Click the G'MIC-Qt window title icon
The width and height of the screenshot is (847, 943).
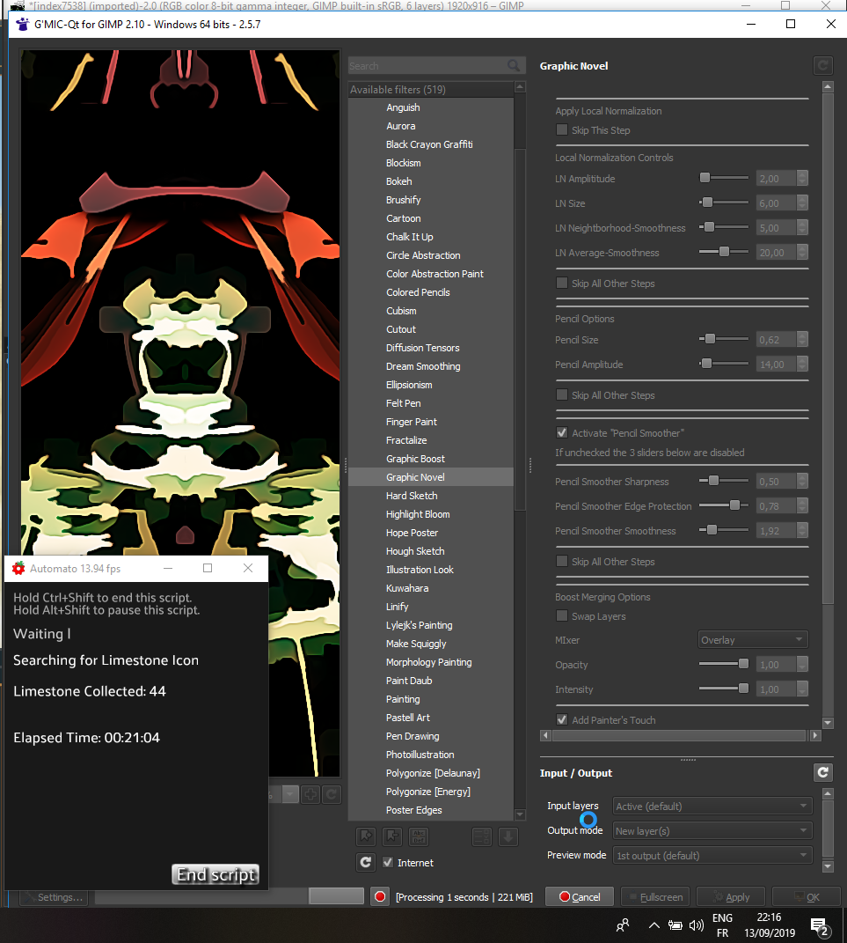[23, 24]
